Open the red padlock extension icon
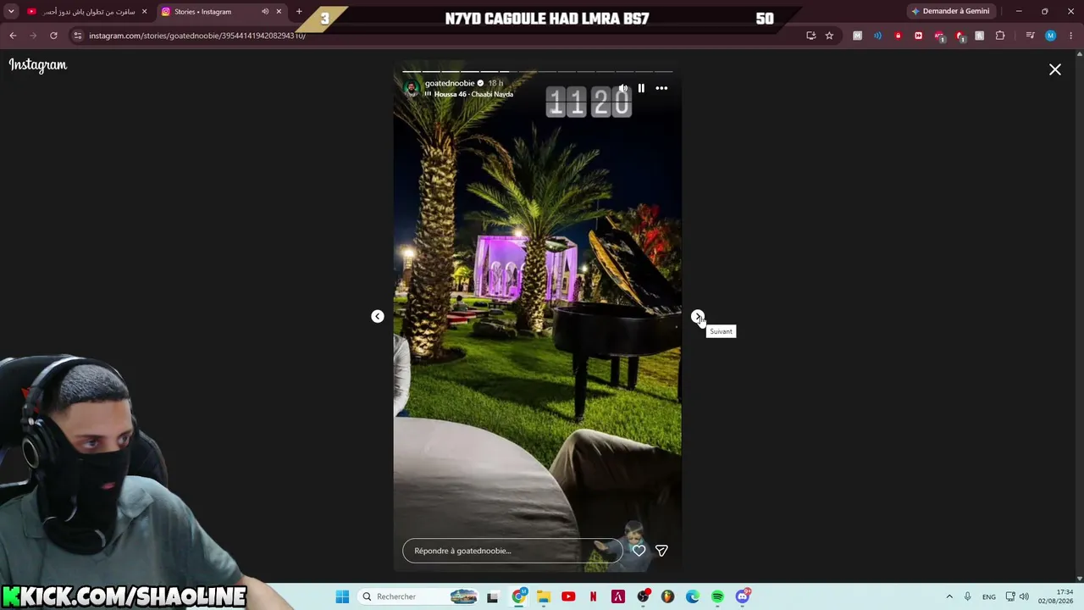1084x610 pixels. [x=898, y=36]
